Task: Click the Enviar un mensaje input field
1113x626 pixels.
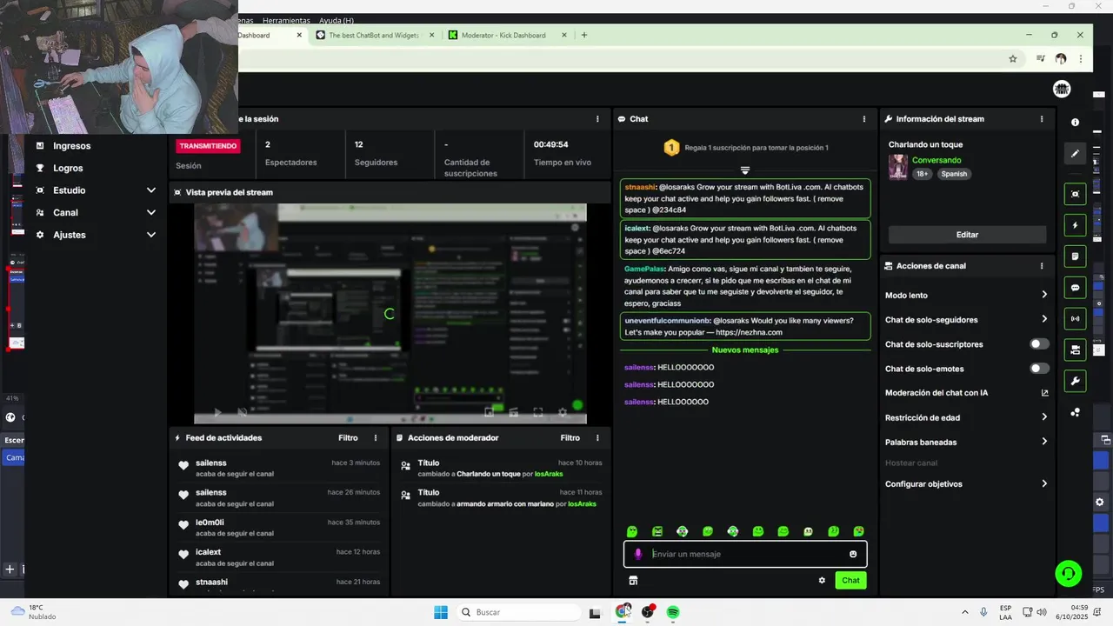Action: pos(745,554)
